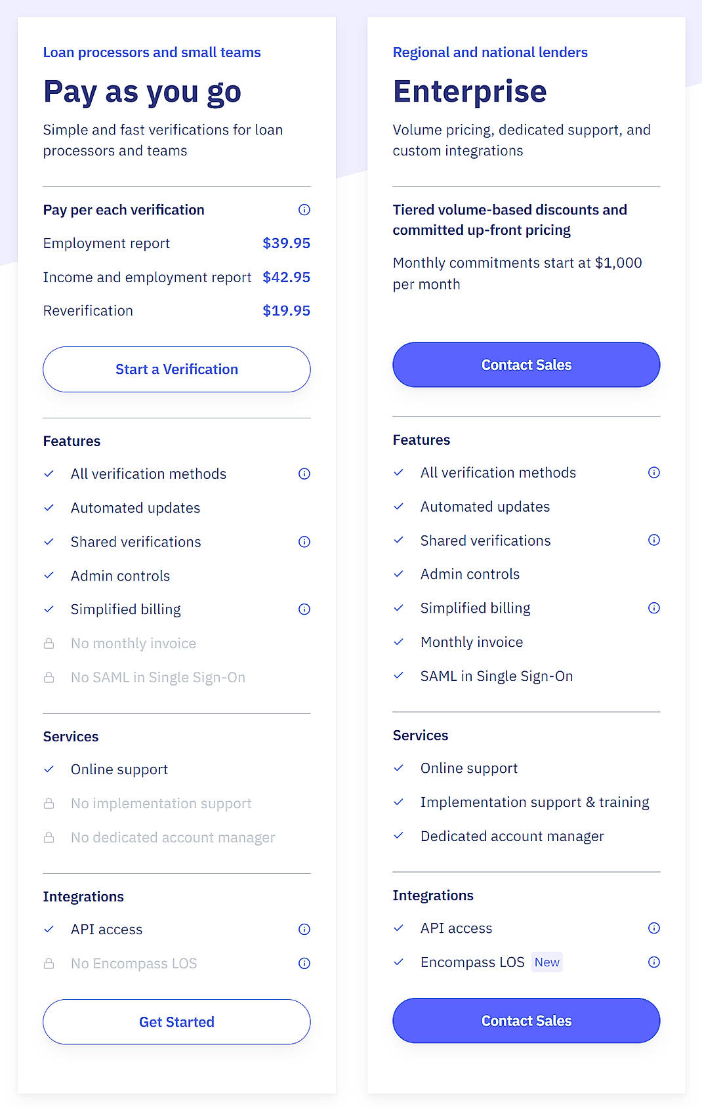702x1110 pixels.
Task: View info for Shared verifications on Enterprise plan
Action: pyautogui.click(x=653, y=540)
